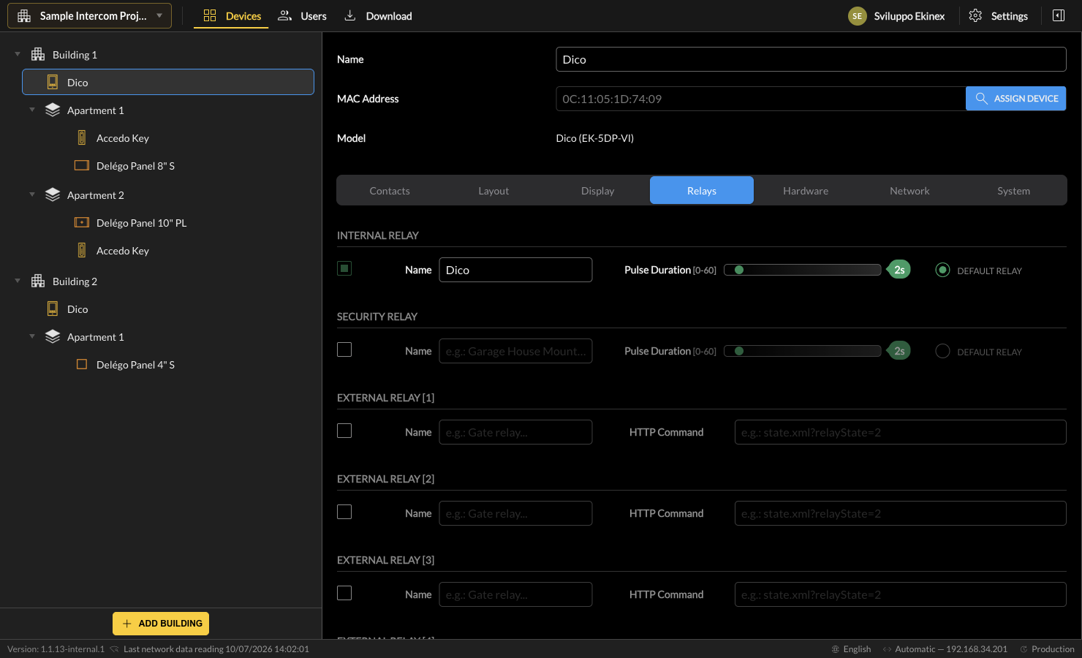Select Default Relay radio for Internal Relay
The width and height of the screenshot is (1082, 658).
click(x=943, y=271)
